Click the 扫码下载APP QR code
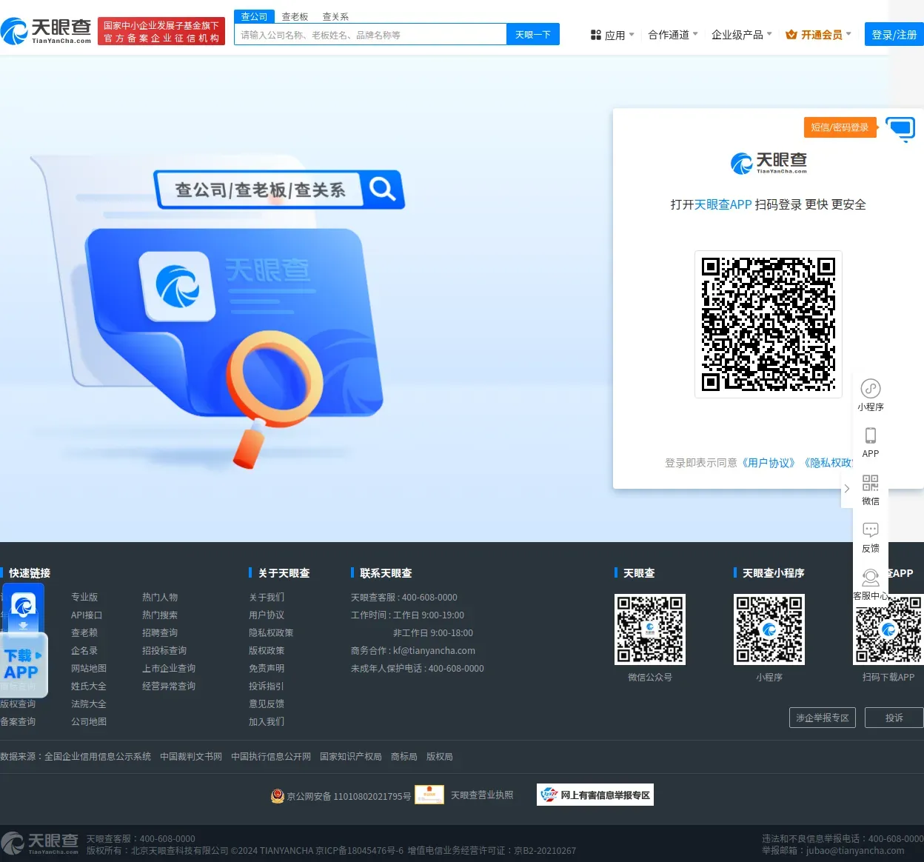The width and height of the screenshot is (924, 862). [x=888, y=629]
